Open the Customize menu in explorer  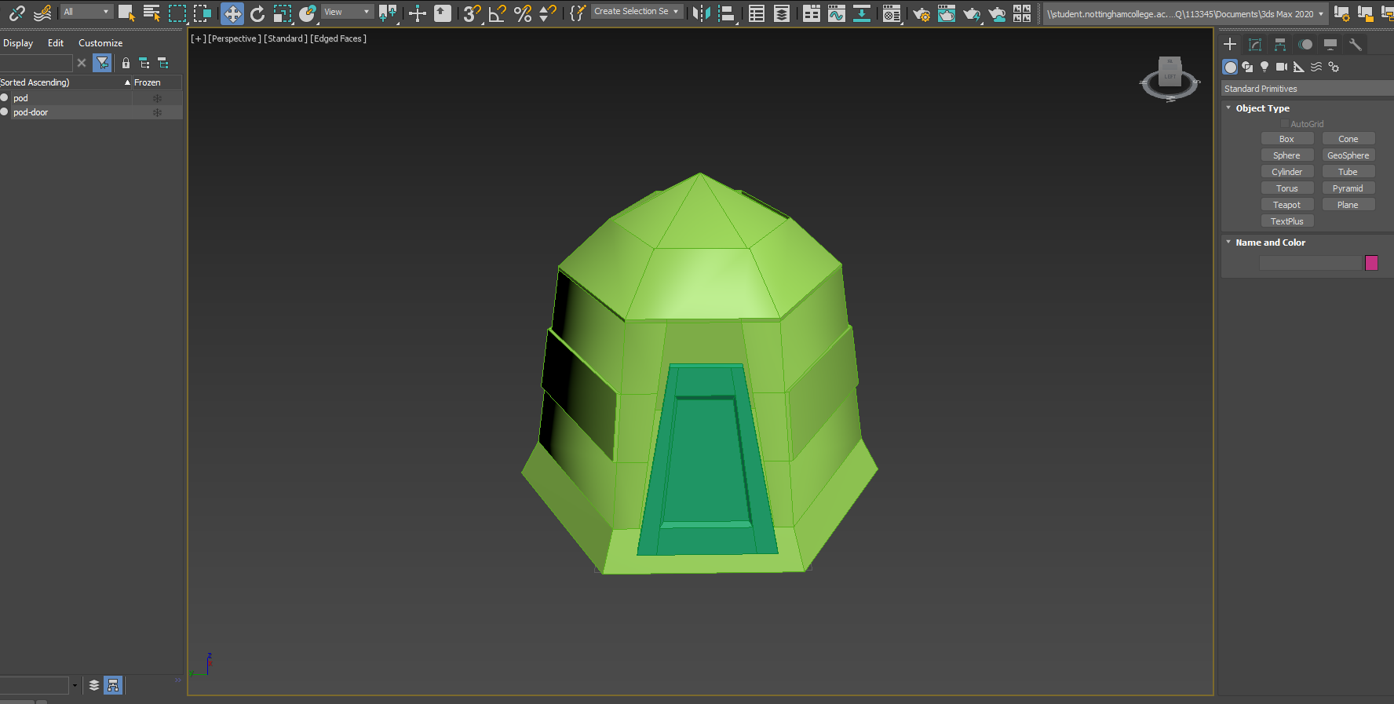coord(100,43)
